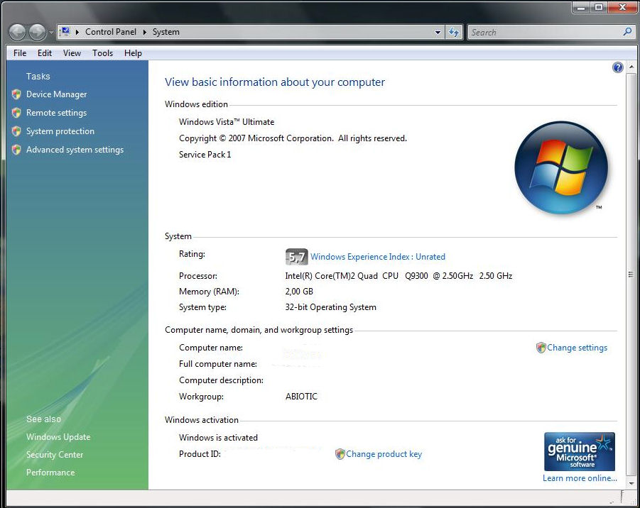The image size is (640, 508).
Task: Select the memory value "2,00 GB"
Action: pos(299,292)
